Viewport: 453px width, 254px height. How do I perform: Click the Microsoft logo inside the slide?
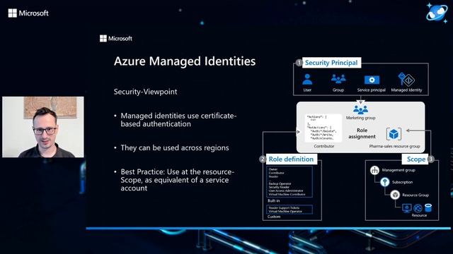click(x=116, y=38)
